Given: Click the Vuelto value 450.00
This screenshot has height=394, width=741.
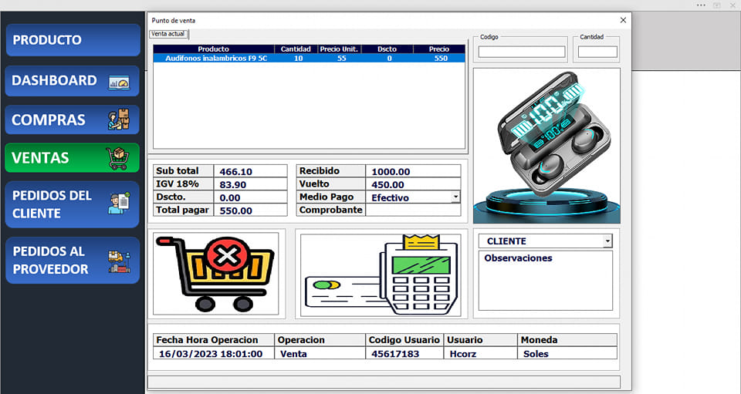Looking at the screenshot, I should [x=413, y=184].
